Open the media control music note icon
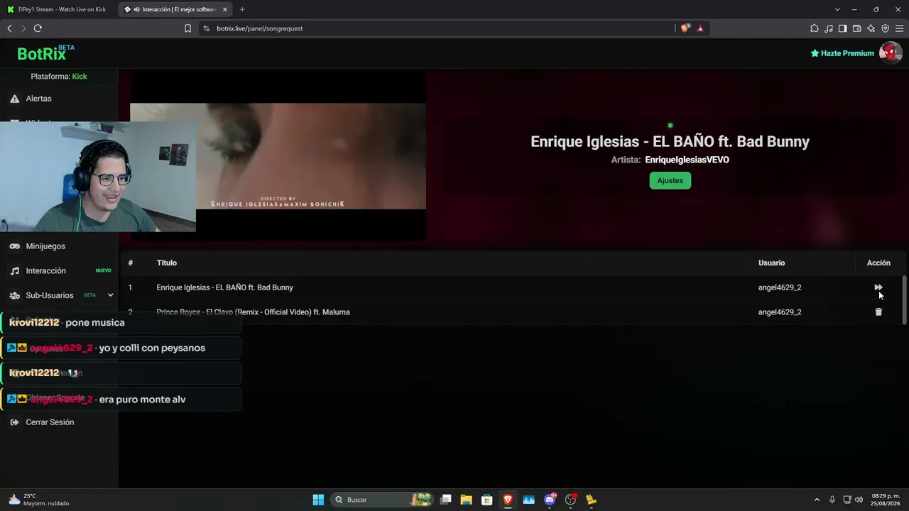 829,28
